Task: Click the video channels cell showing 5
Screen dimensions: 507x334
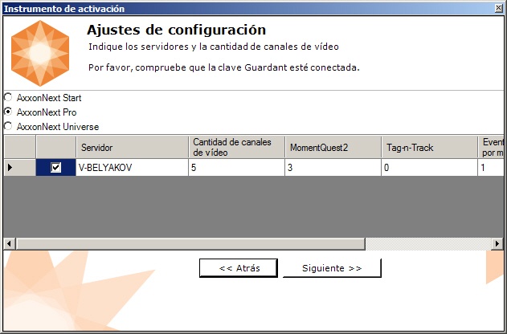Action: tap(236, 167)
